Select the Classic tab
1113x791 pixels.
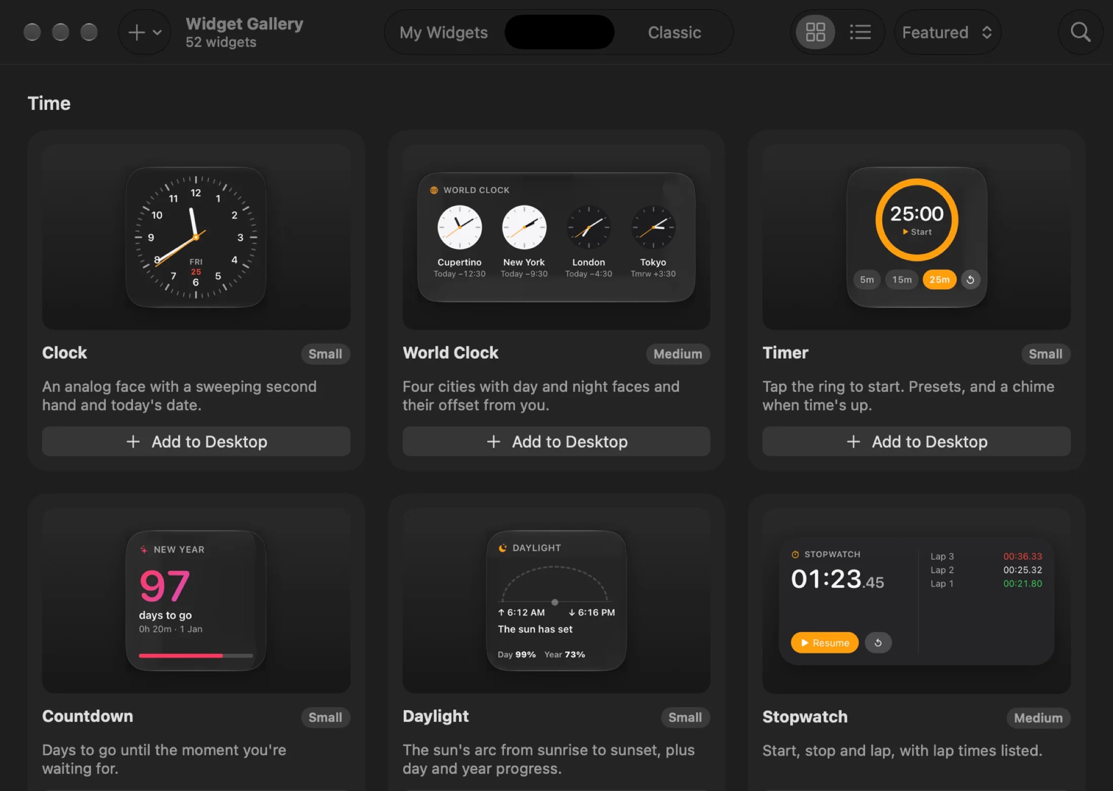pyautogui.click(x=674, y=32)
